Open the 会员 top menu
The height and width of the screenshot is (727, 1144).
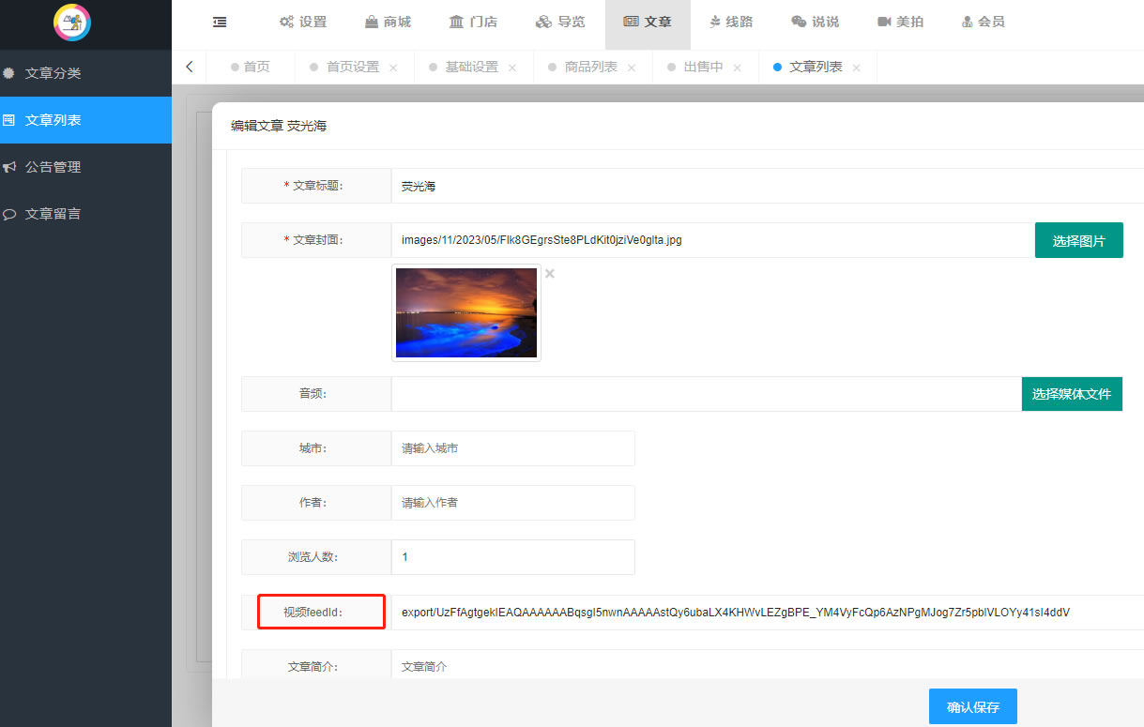click(983, 22)
